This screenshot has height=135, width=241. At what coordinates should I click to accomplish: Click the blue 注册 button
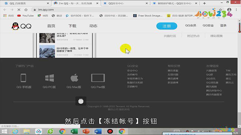pos(167,26)
